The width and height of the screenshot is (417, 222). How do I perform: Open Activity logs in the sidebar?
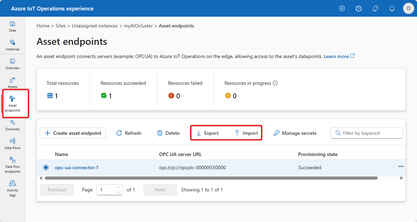pos(13,188)
